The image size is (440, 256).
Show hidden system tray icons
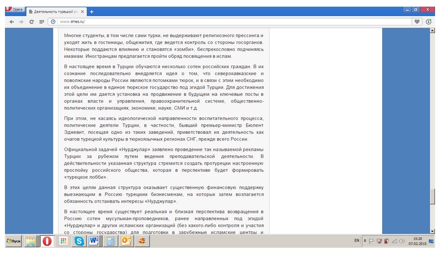pyautogui.click(x=365, y=241)
